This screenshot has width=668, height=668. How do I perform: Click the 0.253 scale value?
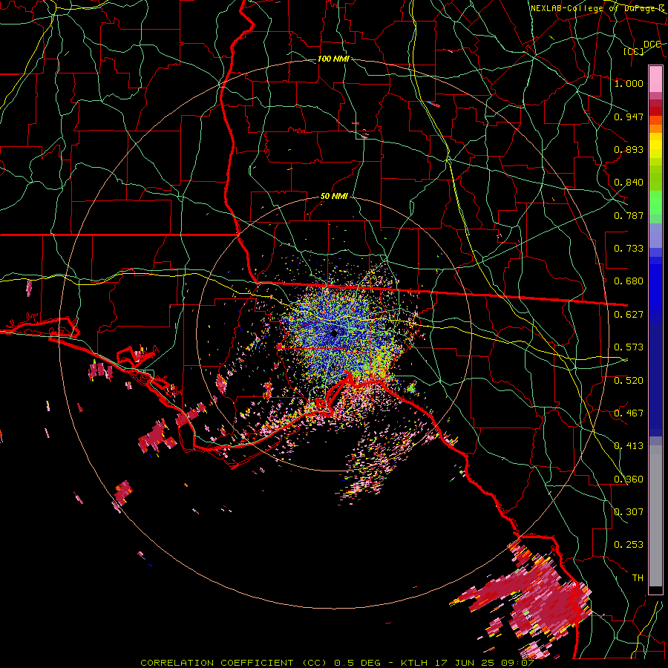pos(629,545)
